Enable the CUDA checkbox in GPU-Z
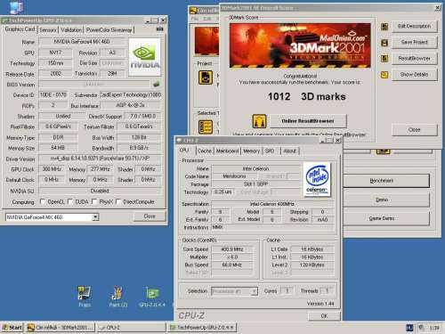 point(70,202)
